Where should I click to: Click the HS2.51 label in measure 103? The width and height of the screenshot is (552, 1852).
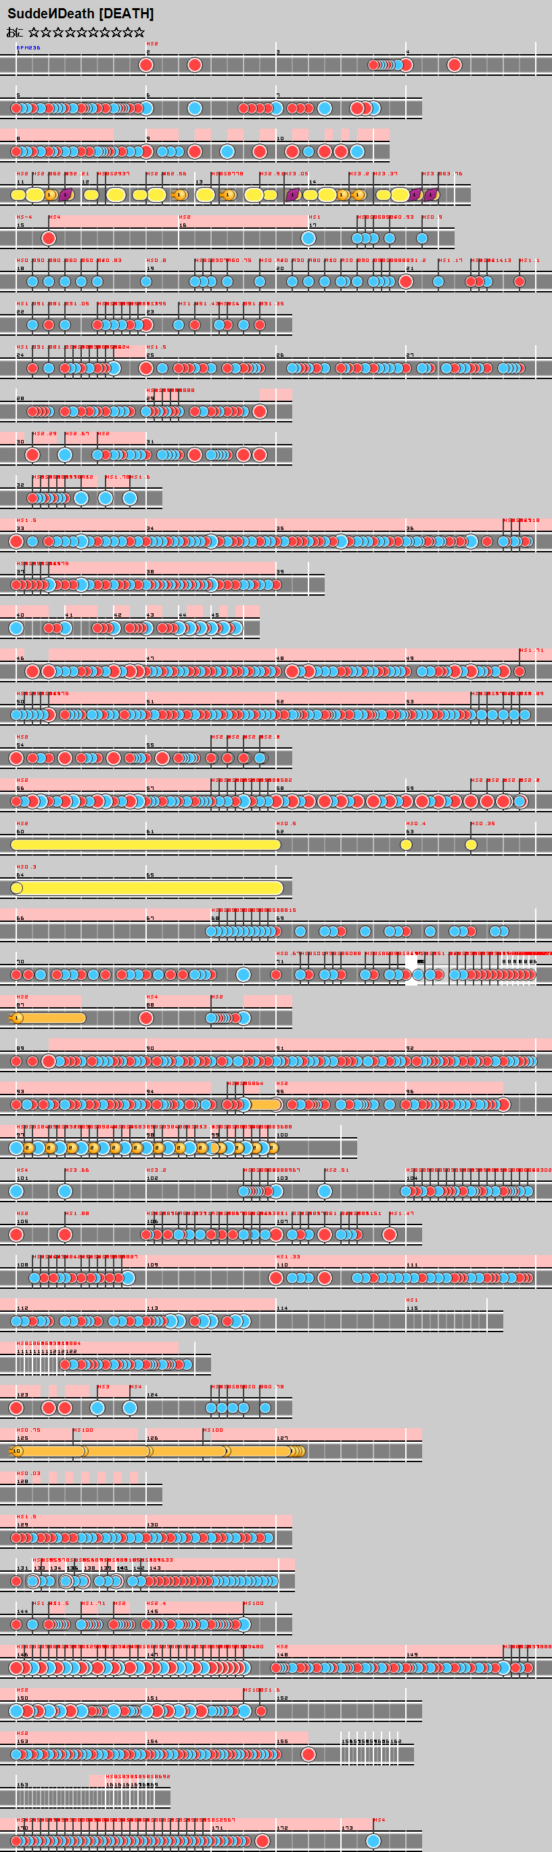336,1170
